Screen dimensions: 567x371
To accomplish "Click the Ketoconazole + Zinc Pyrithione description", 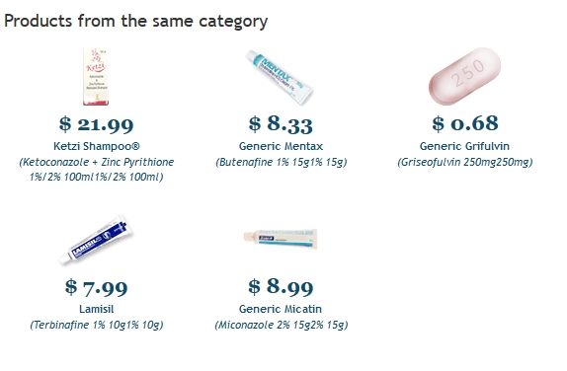I will [x=97, y=170].
